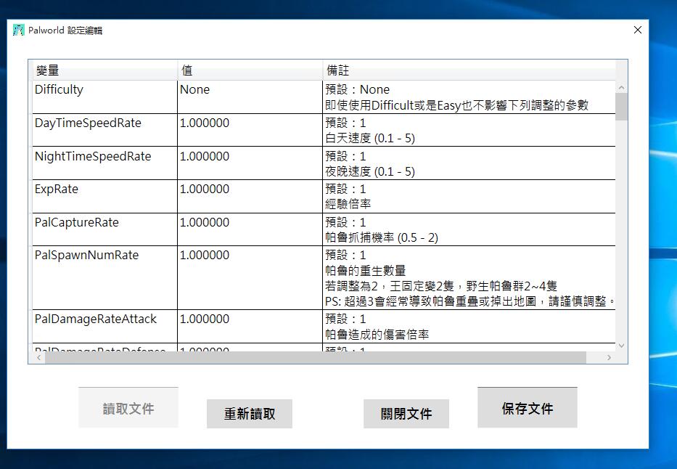Click the 保存文件 save file button
677x469 pixels.
coord(528,407)
